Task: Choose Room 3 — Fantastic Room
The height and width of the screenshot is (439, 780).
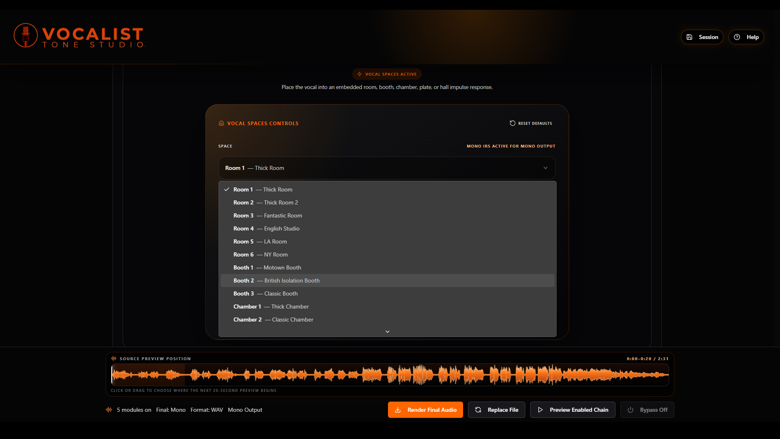Action: point(388,215)
